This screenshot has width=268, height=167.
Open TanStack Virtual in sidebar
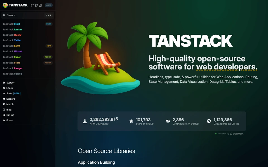pyautogui.click(x=13, y=51)
